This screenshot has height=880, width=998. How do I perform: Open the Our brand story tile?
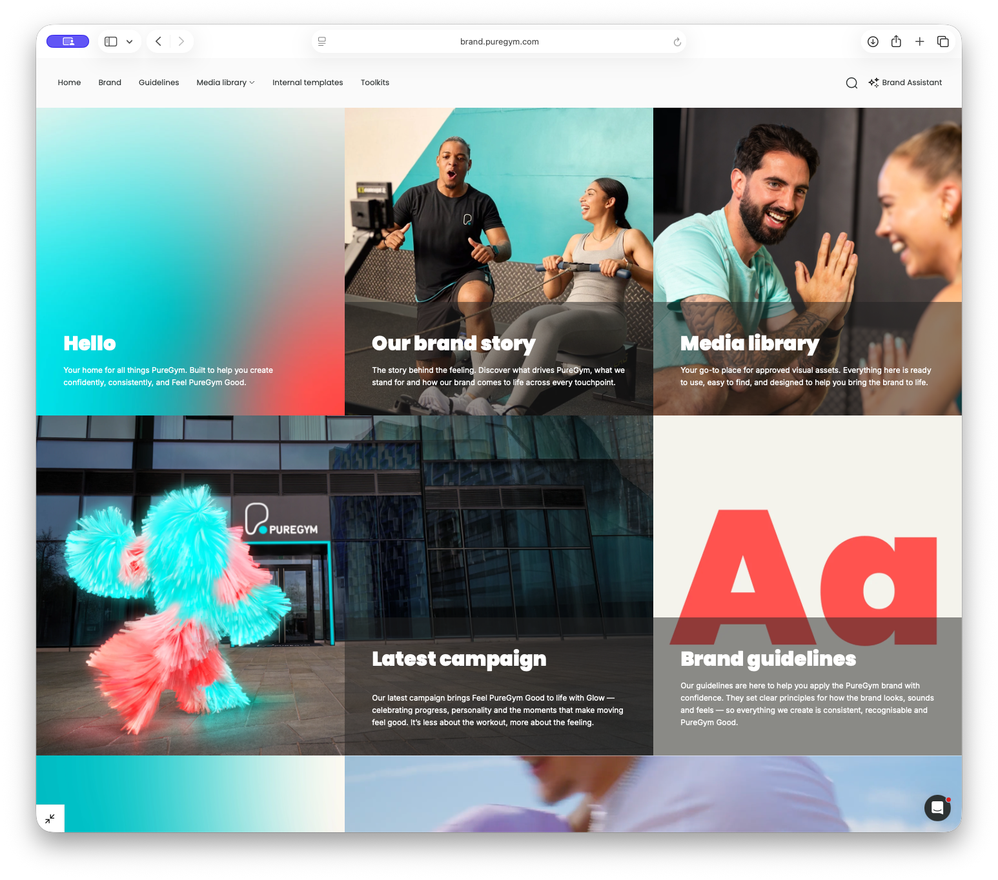point(498,261)
